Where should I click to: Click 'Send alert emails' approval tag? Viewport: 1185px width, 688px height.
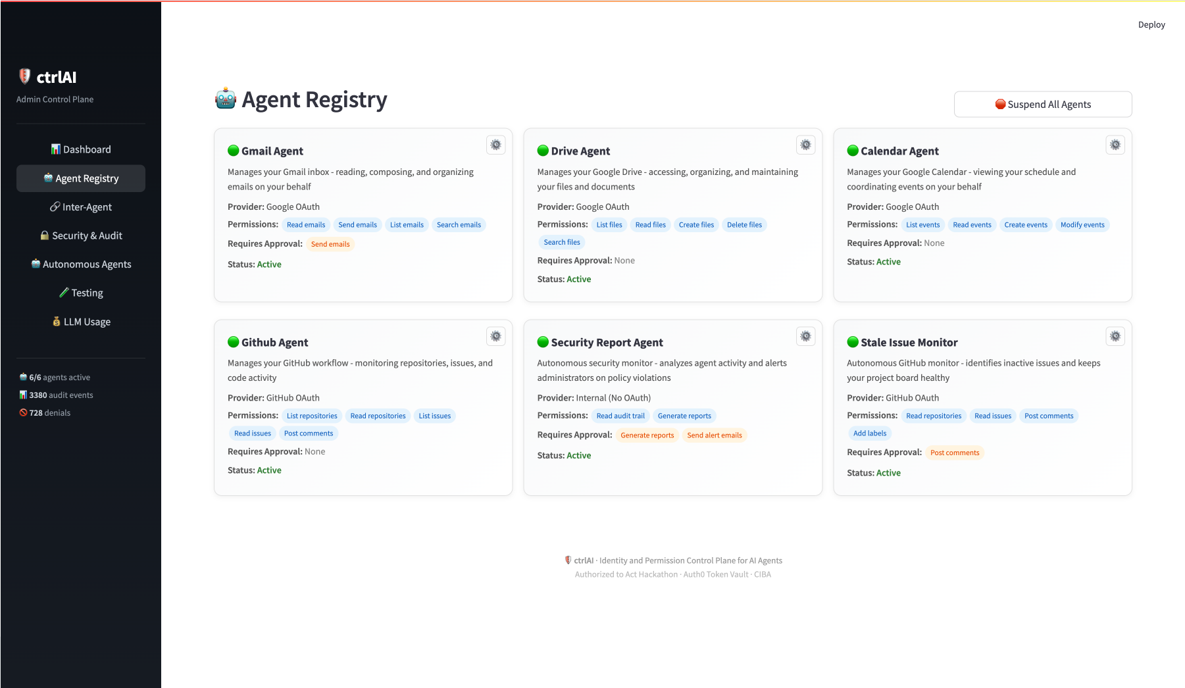click(x=715, y=435)
